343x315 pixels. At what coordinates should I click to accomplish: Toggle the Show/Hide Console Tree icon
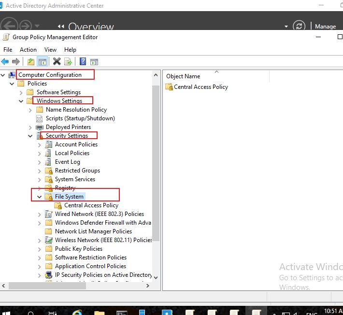click(x=43, y=62)
